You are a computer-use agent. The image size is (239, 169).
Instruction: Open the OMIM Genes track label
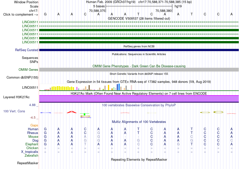28,70
